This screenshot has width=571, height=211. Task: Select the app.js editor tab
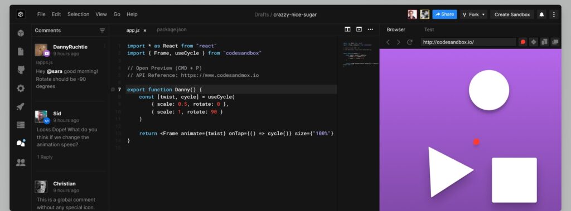pos(133,30)
